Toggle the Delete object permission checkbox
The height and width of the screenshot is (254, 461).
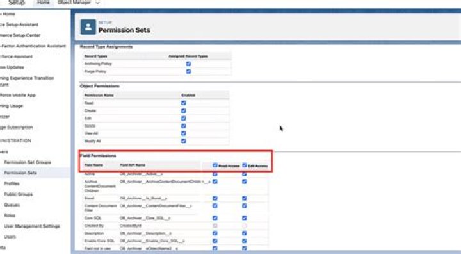(x=184, y=126)
